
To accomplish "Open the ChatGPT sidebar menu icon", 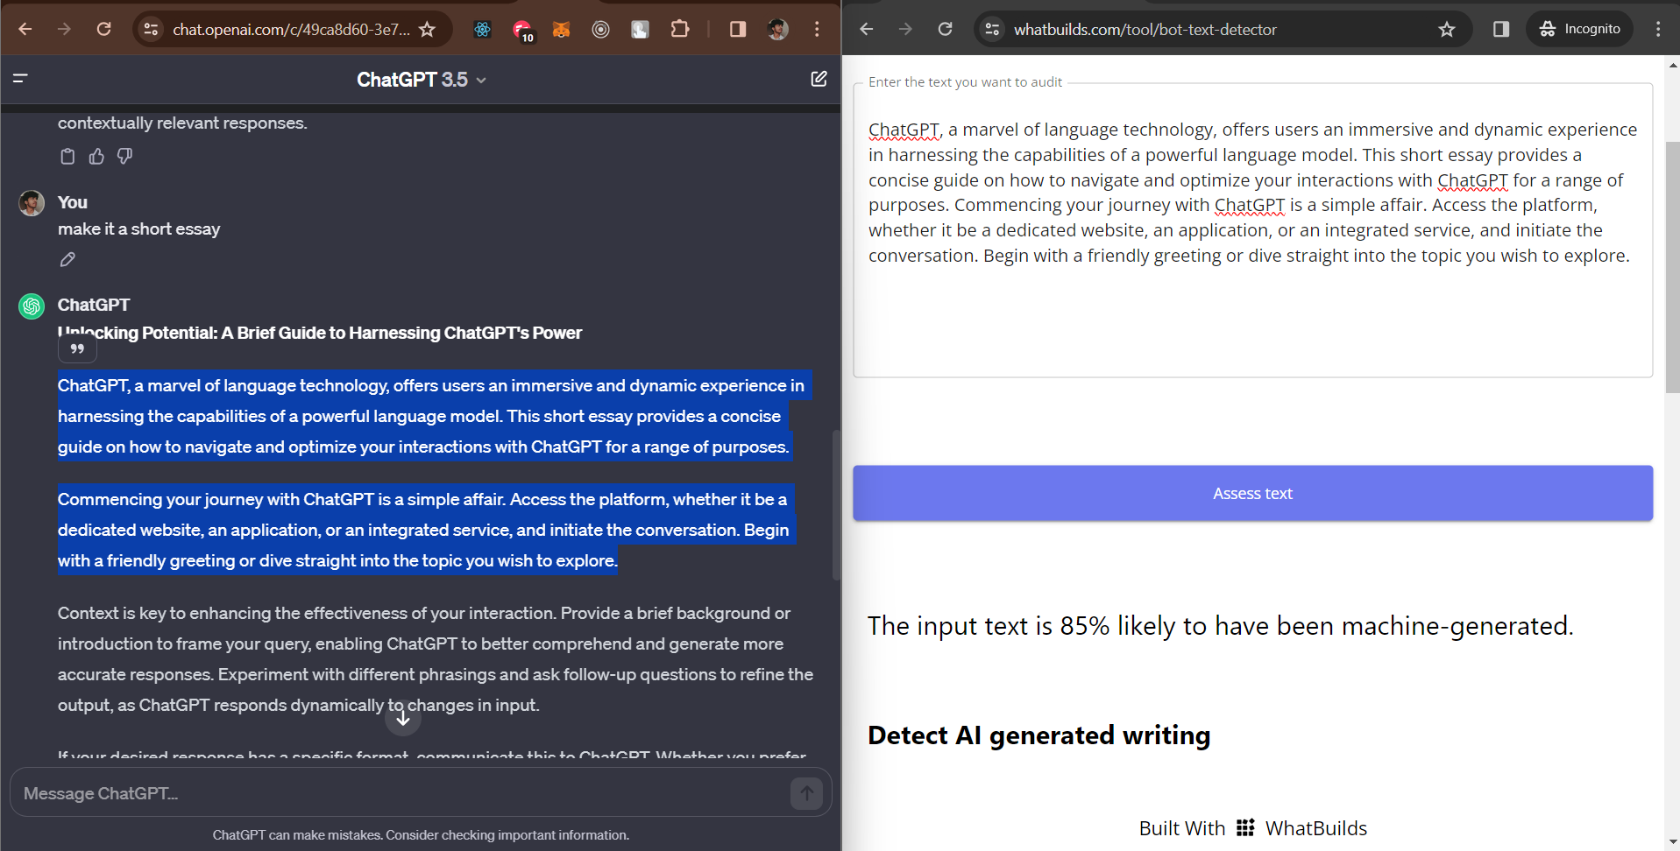I will (21, 79).
